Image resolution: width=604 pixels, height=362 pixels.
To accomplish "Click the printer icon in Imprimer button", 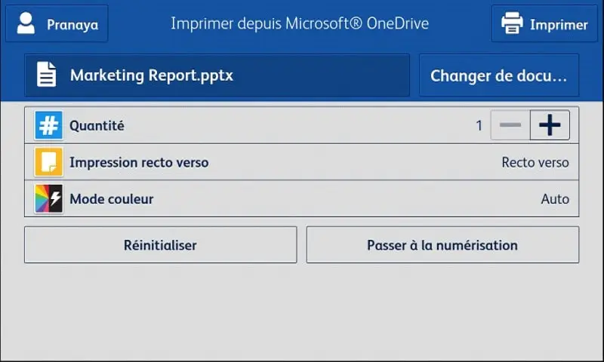I will [512, 23].
